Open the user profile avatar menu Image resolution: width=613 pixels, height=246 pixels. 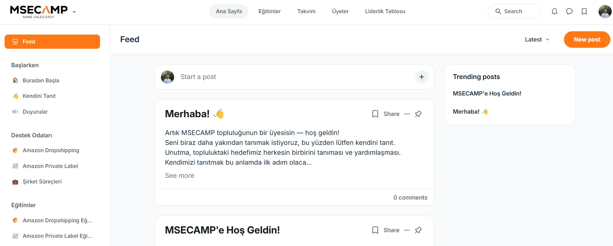click(604, 12)
